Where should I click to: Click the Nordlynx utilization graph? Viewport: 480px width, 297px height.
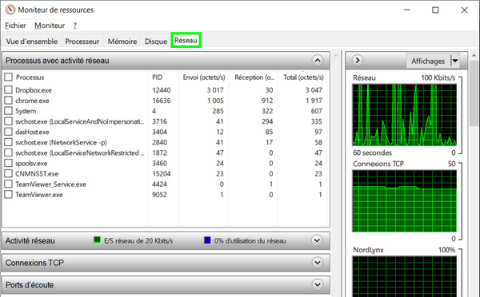404,276
